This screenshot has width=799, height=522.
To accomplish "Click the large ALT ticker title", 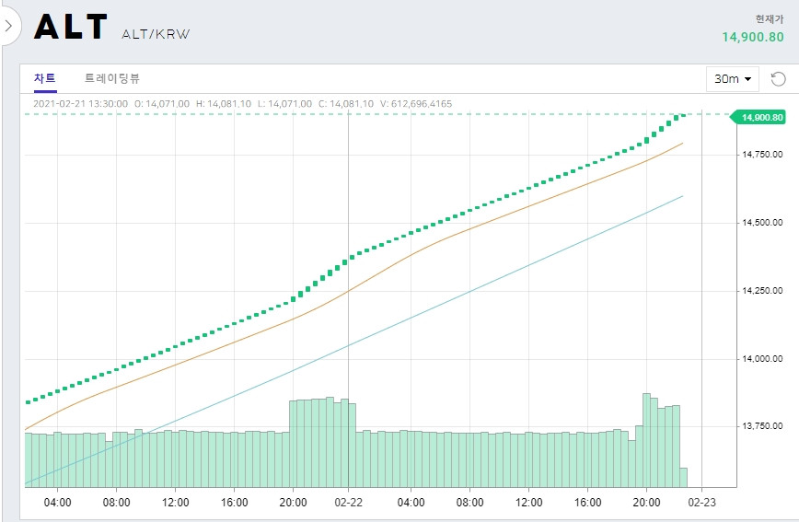I will 71,27.
